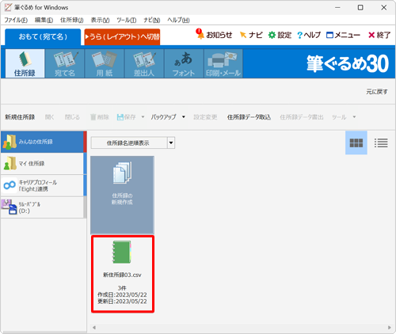Click 新規住所録 button
396x334 pixels.
pos(20,117)
